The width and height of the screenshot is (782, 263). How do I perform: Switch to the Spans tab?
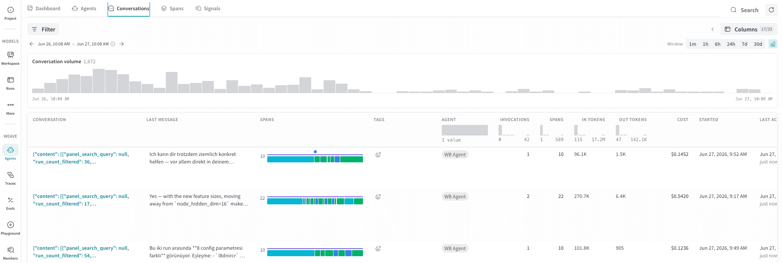pos(172,8)
